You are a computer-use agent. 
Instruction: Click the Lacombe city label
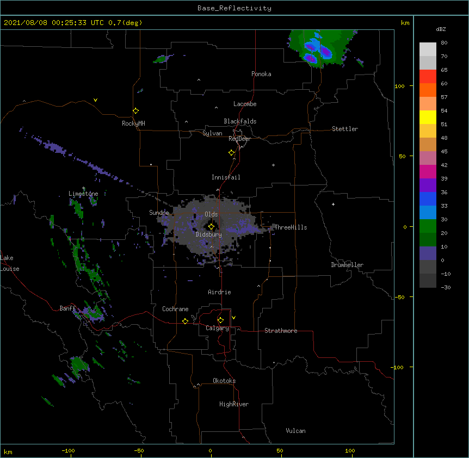pyautogui.click(x=245, y=104)
